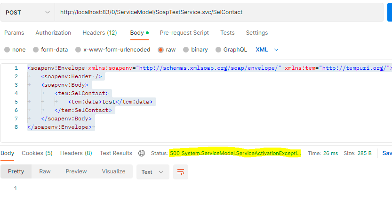Click the network globe icon

[142, 153]
